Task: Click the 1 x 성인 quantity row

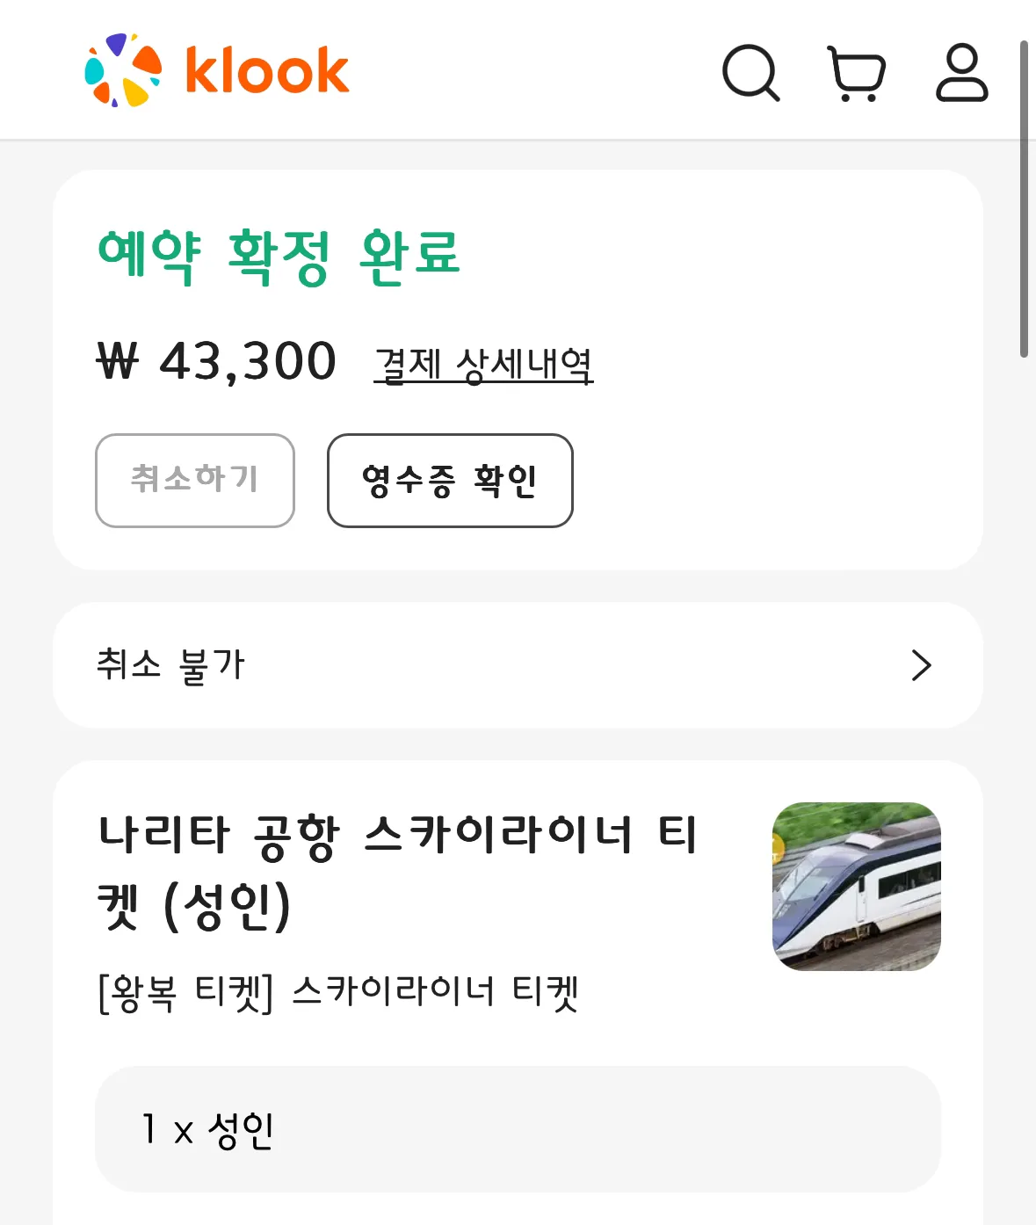Action: [x=518, y=1129]
